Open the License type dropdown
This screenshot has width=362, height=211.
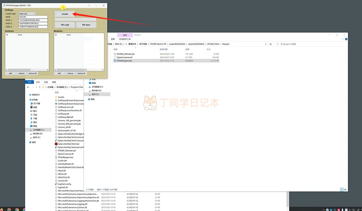(27, 14)
